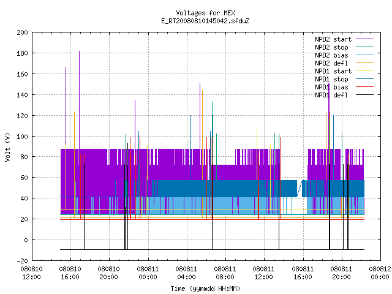Click the y-axis tick value 80
This screenshot has width=392, height=294.
pos(24,157)
